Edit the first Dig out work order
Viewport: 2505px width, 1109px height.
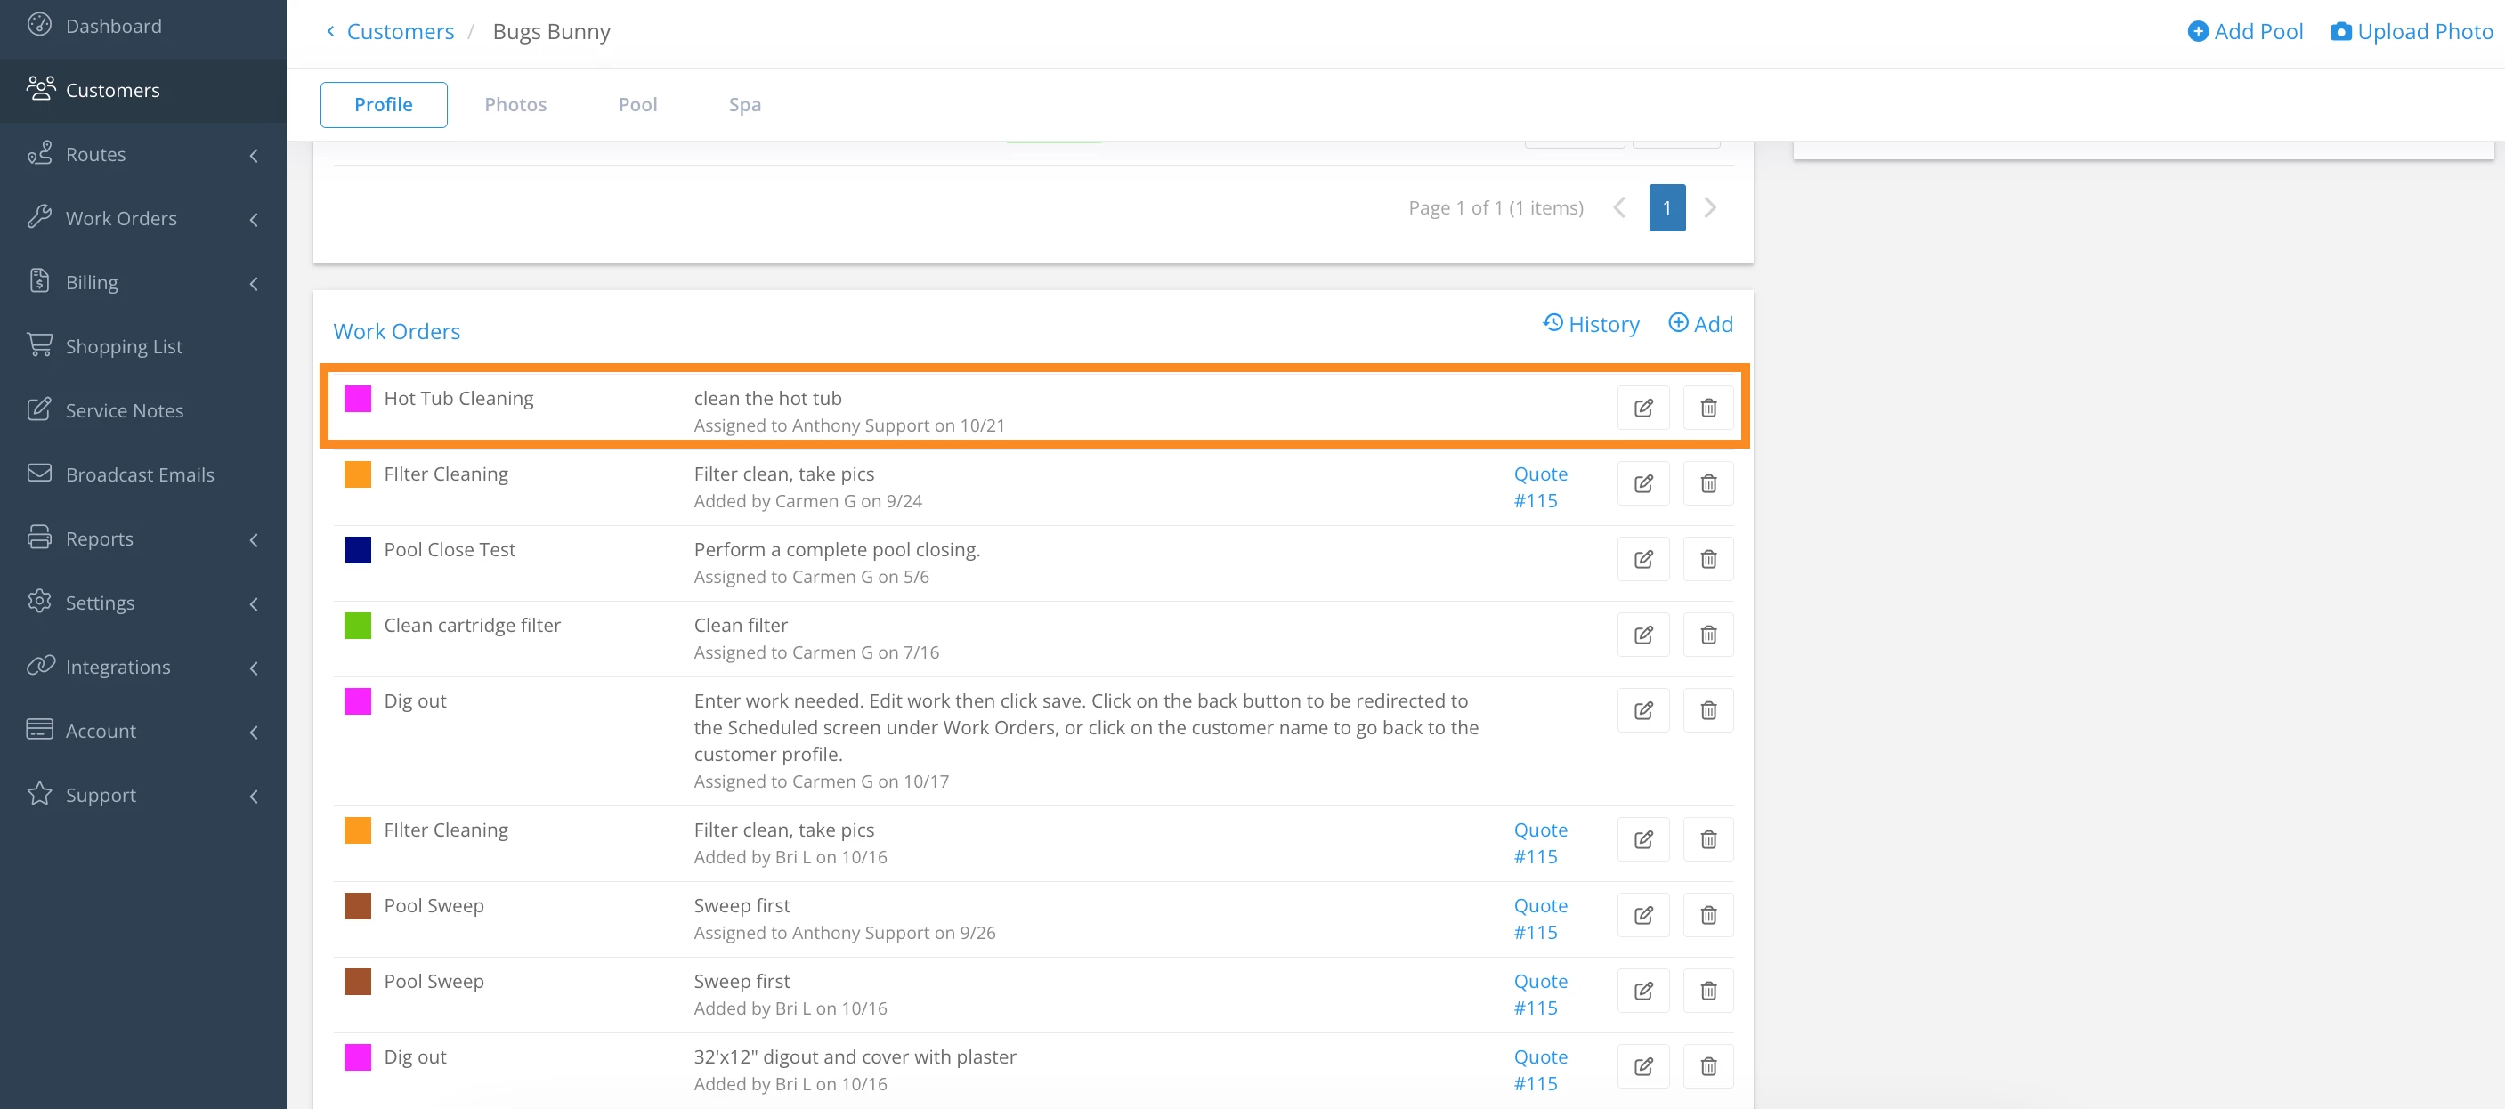[x=1642, y=711]
